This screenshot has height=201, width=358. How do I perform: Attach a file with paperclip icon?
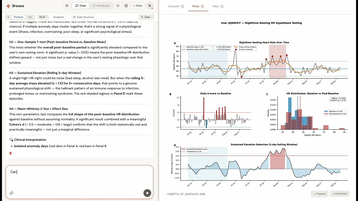click(x=11, y=193)
